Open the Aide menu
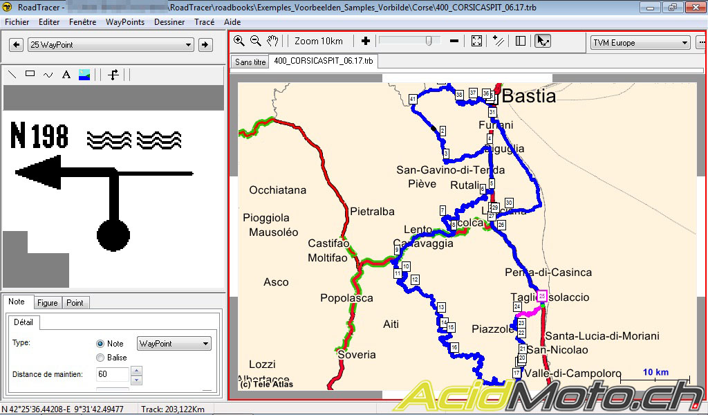708x415 pixels. 232,22
